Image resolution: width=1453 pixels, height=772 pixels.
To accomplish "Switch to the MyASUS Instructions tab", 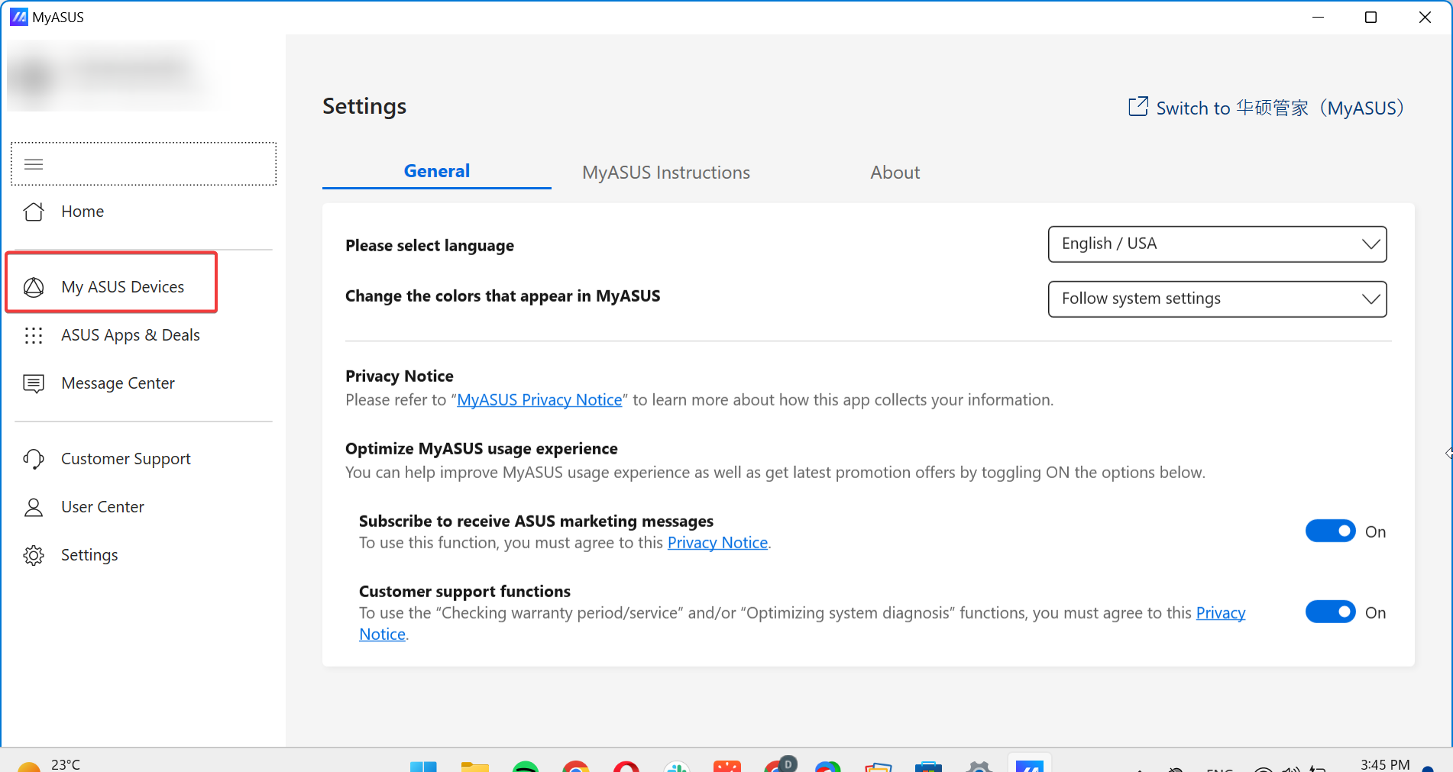I will [x=665, y=173].
